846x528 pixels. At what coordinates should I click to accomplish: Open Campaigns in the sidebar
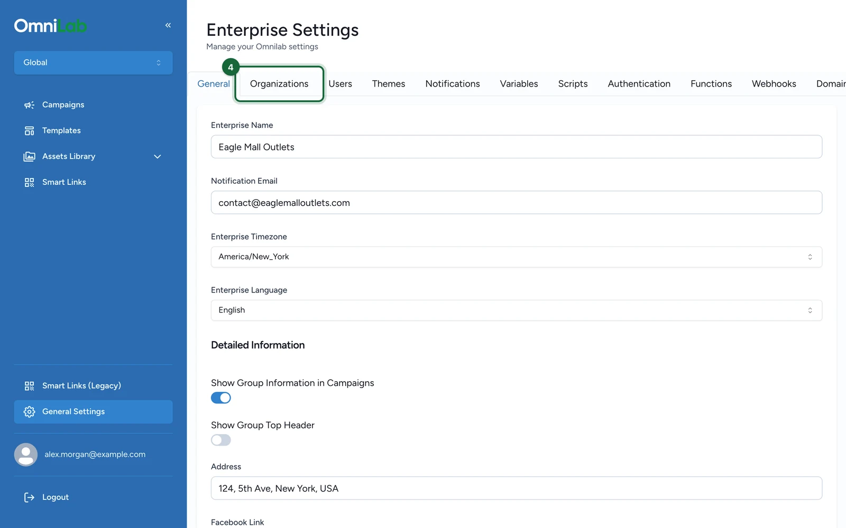click(93, 105)
